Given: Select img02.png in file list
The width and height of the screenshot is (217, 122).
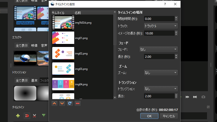Looking at the screenshot, I should (x=81, y=53).
